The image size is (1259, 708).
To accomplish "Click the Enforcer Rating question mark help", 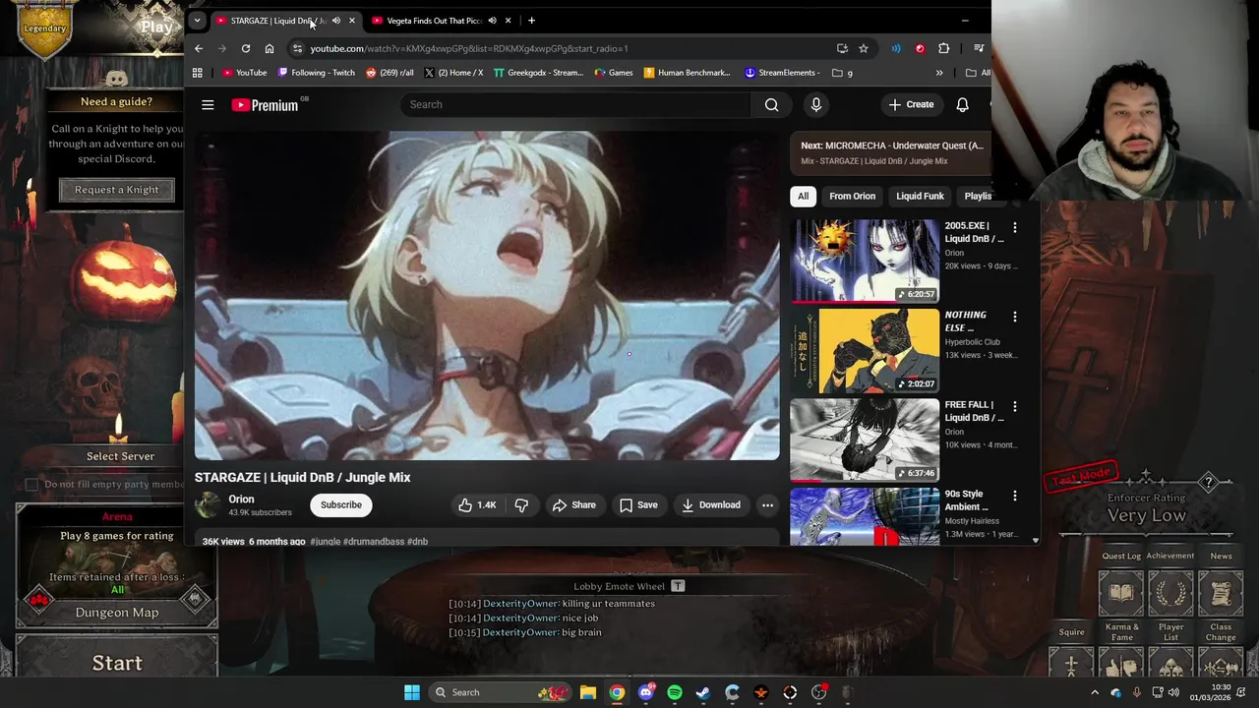I will pyautogui.click(x=1209, y=482).
